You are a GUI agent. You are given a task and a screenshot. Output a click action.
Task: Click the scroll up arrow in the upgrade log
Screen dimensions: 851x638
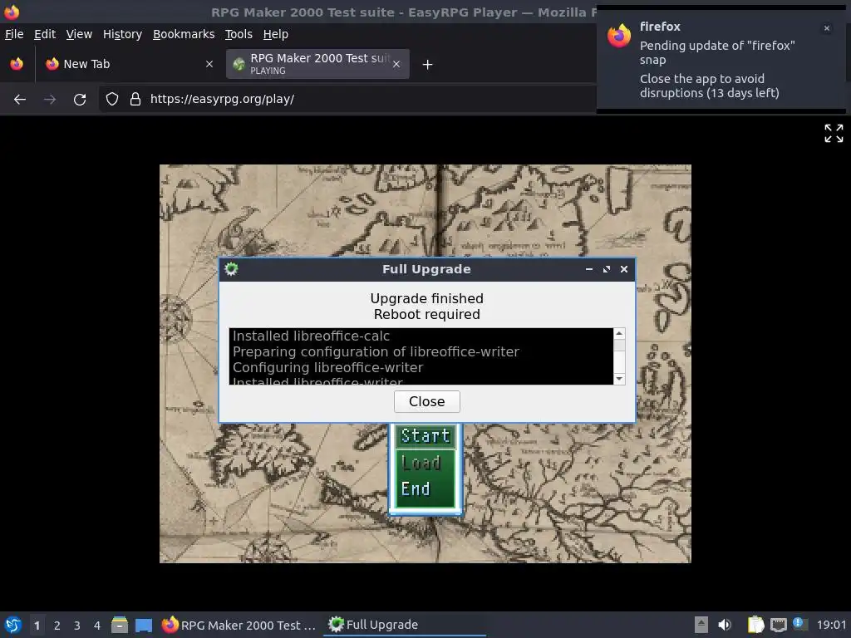coord(618,334)
